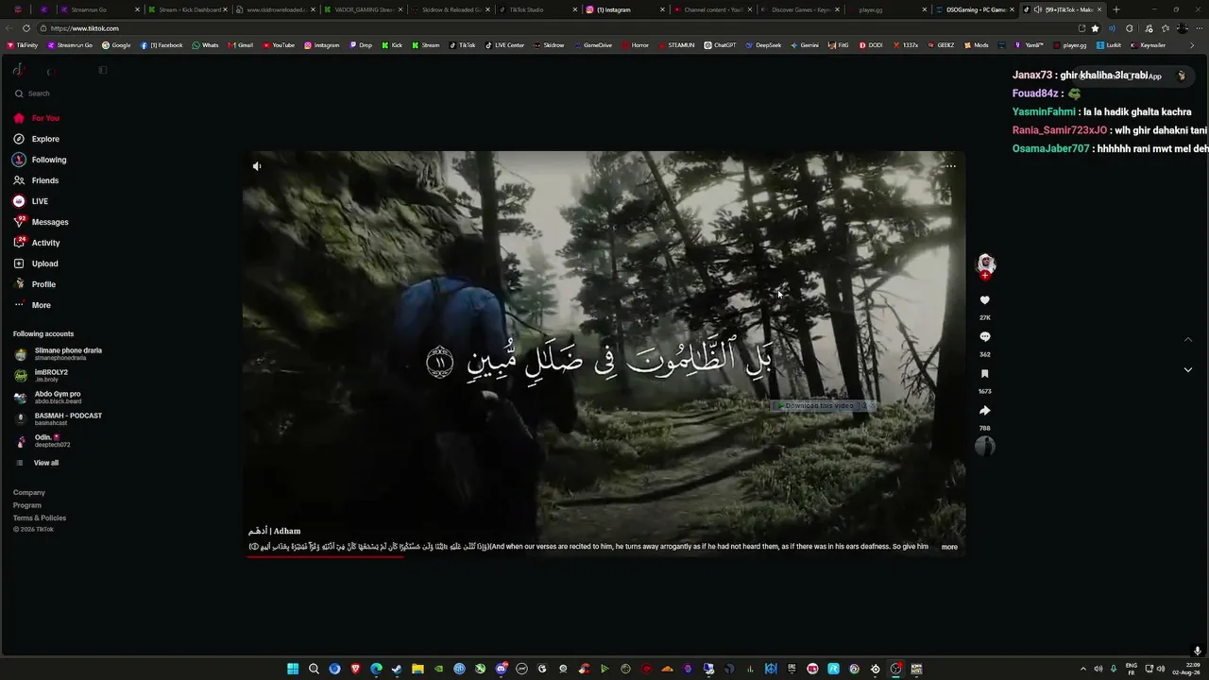The image size is (1209, 680).
Task: Close the Download this video popup
Action: [x=871, y=406]
